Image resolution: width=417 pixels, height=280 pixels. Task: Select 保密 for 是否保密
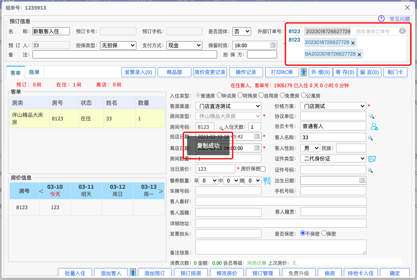coord(324,233)
